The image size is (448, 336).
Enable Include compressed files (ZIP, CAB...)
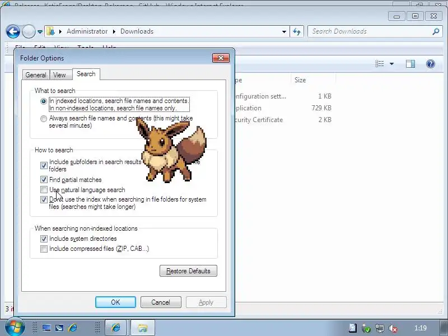click(x=44, y=249)
